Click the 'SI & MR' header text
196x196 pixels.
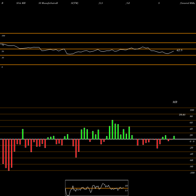coord(21,3)
